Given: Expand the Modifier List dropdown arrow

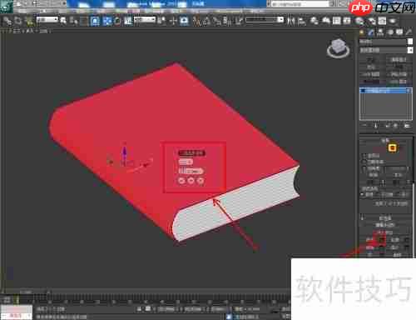Looking at the screenshot, I should pyautogui.click(x=410, y=50).
